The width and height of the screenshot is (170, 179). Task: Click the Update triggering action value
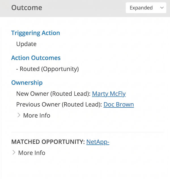coord(26,44)
